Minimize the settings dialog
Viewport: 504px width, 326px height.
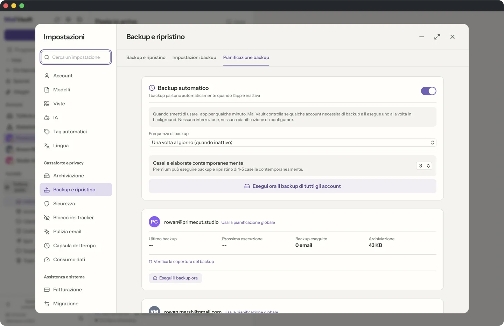pos(422,37)
